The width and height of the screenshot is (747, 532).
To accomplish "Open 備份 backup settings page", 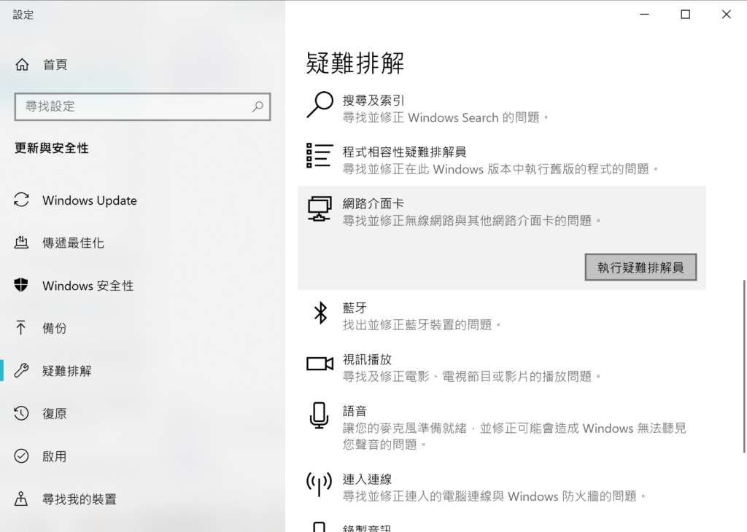I will click(55, 329).
